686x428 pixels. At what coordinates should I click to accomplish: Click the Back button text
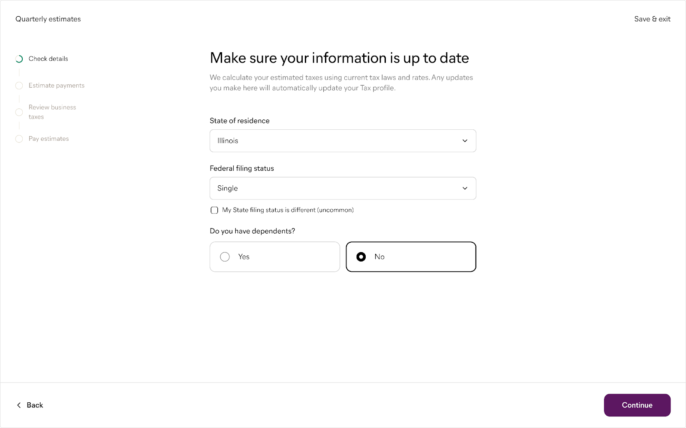click(35, 405)
